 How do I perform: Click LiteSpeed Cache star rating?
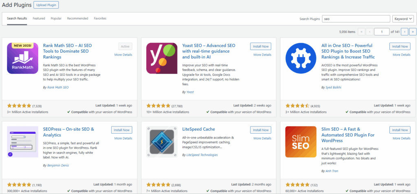[x=158, y=185]
